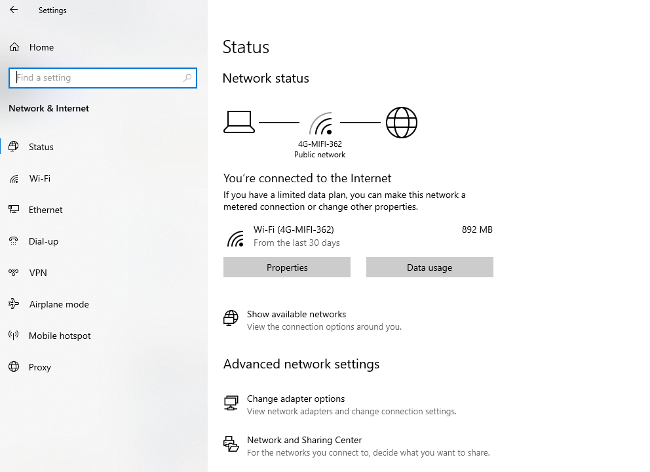
Task: Open the Mobile hotspot icon
Action: point(14,335)
